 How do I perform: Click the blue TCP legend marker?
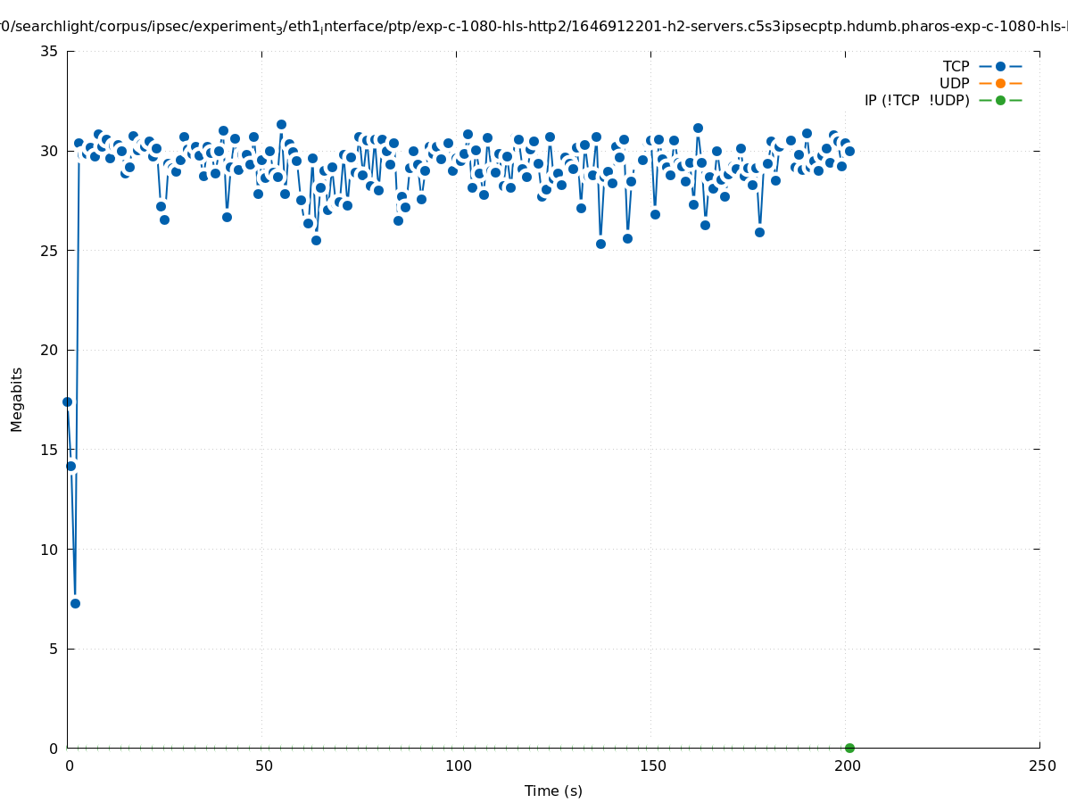[1000, 67]
